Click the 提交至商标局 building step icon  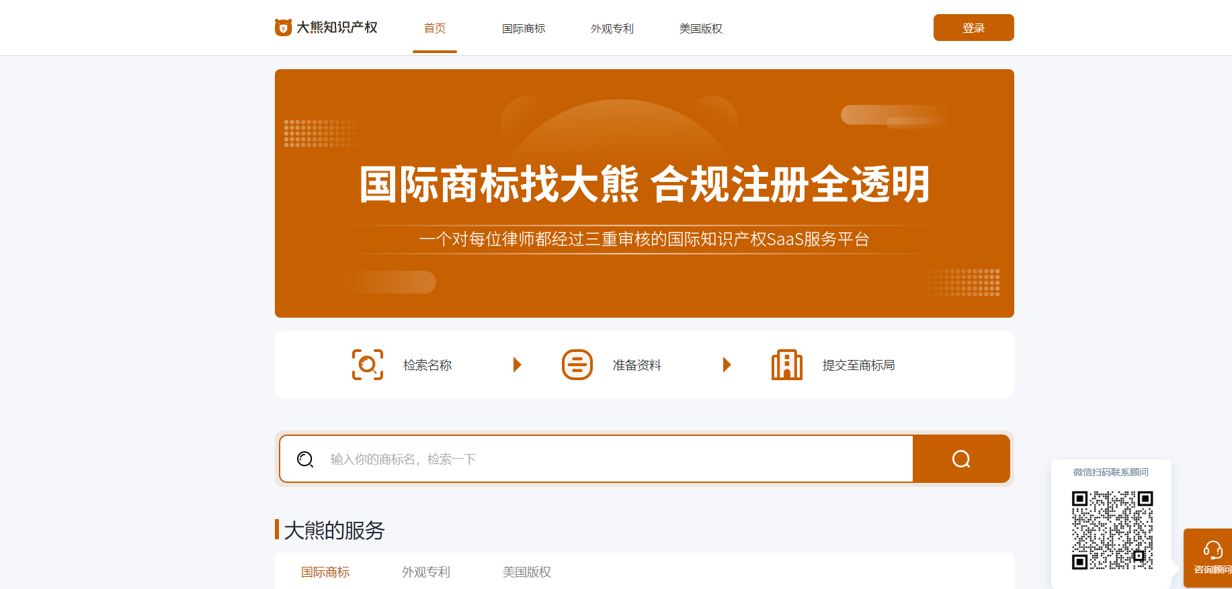(x=787, y=365)
